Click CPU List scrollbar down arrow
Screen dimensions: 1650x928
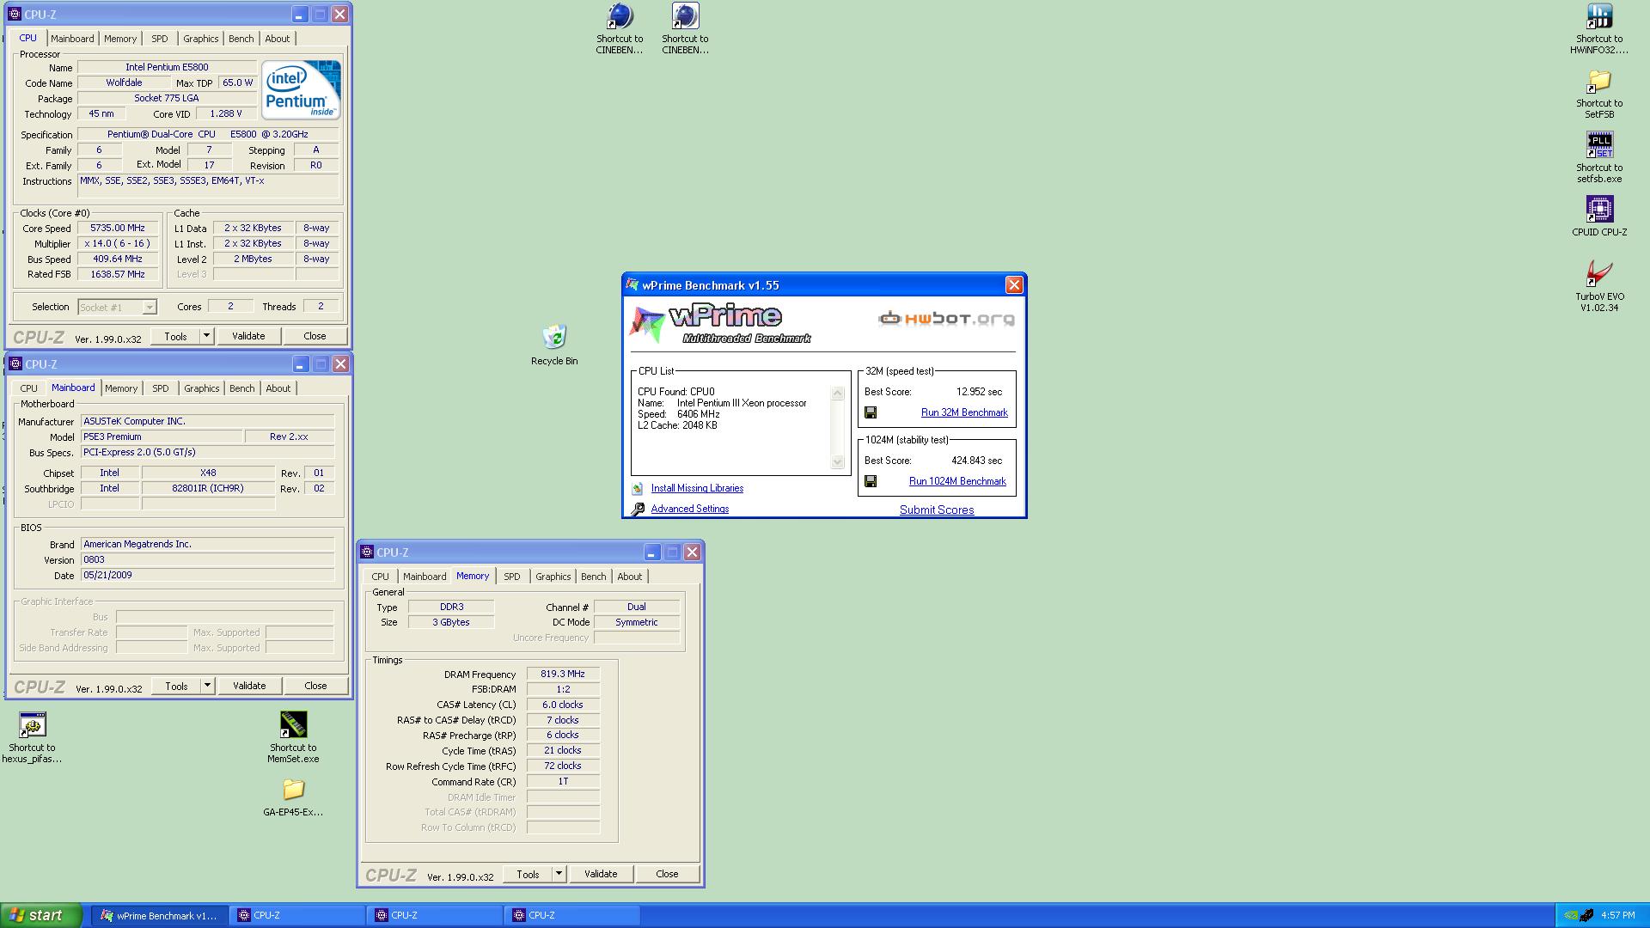[838, 462]
